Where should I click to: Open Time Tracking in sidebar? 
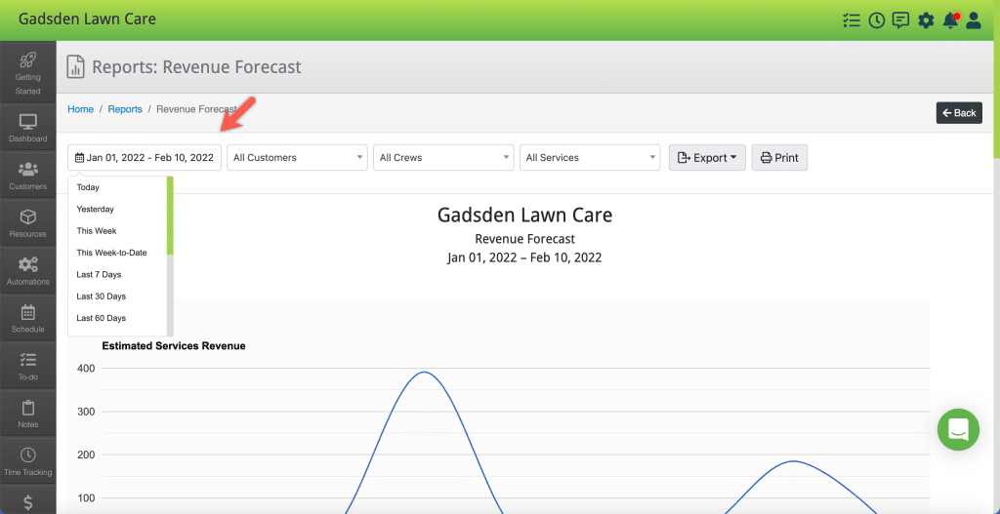[28, 461]
